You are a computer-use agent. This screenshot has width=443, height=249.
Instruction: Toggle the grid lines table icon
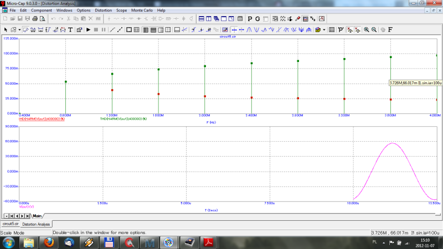(136, 30)
